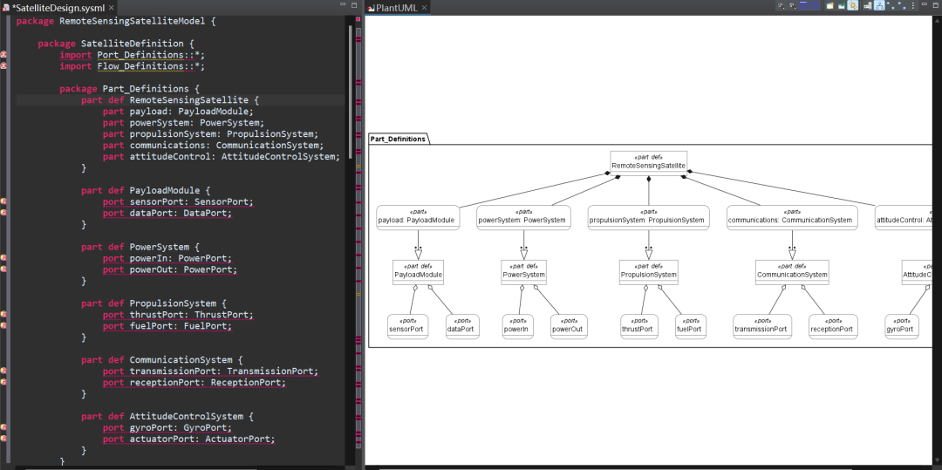942x470 pixels.
Task: Click the pin-to-editor toolbar icon
Action: 868,5
